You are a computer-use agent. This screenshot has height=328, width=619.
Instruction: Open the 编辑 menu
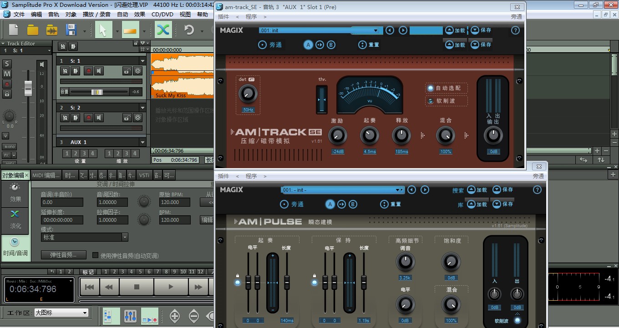coord(36,14)
